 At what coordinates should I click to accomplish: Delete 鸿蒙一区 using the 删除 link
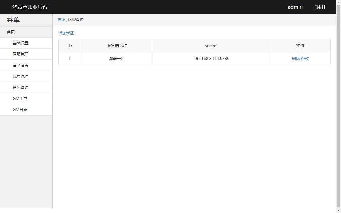[295, 59]
